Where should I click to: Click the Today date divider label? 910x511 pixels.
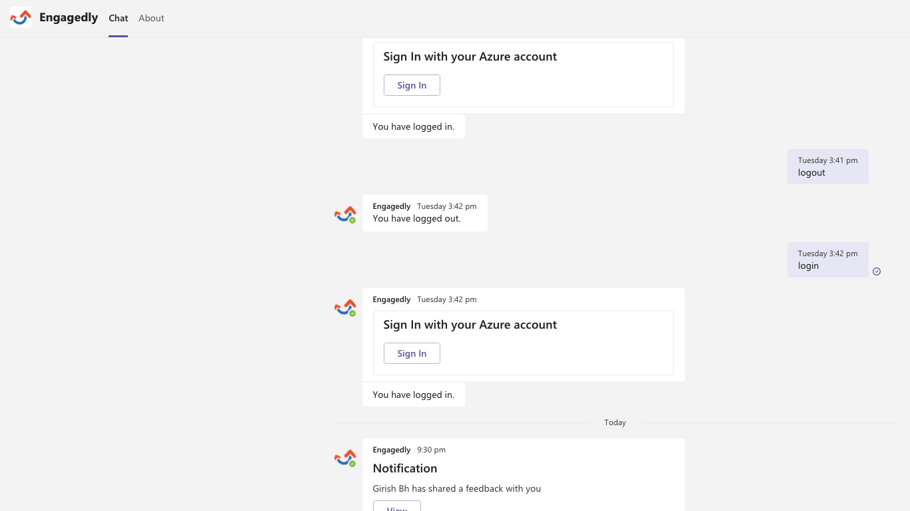click(615, 423)
